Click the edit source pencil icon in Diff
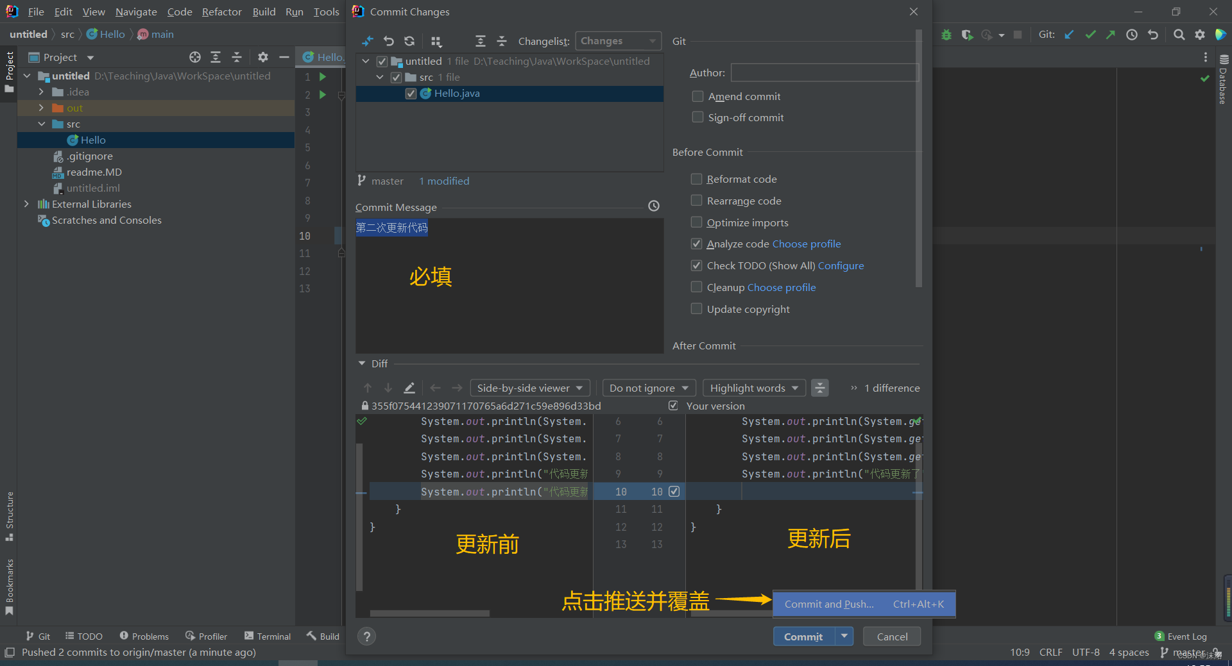 [409, 388]
